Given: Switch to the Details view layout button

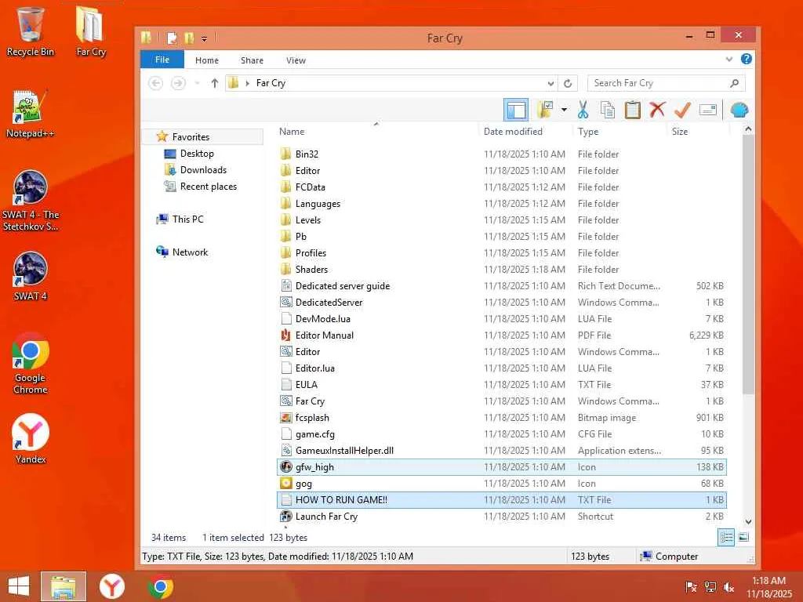Looking at the screenshot, I should (725, 538).
